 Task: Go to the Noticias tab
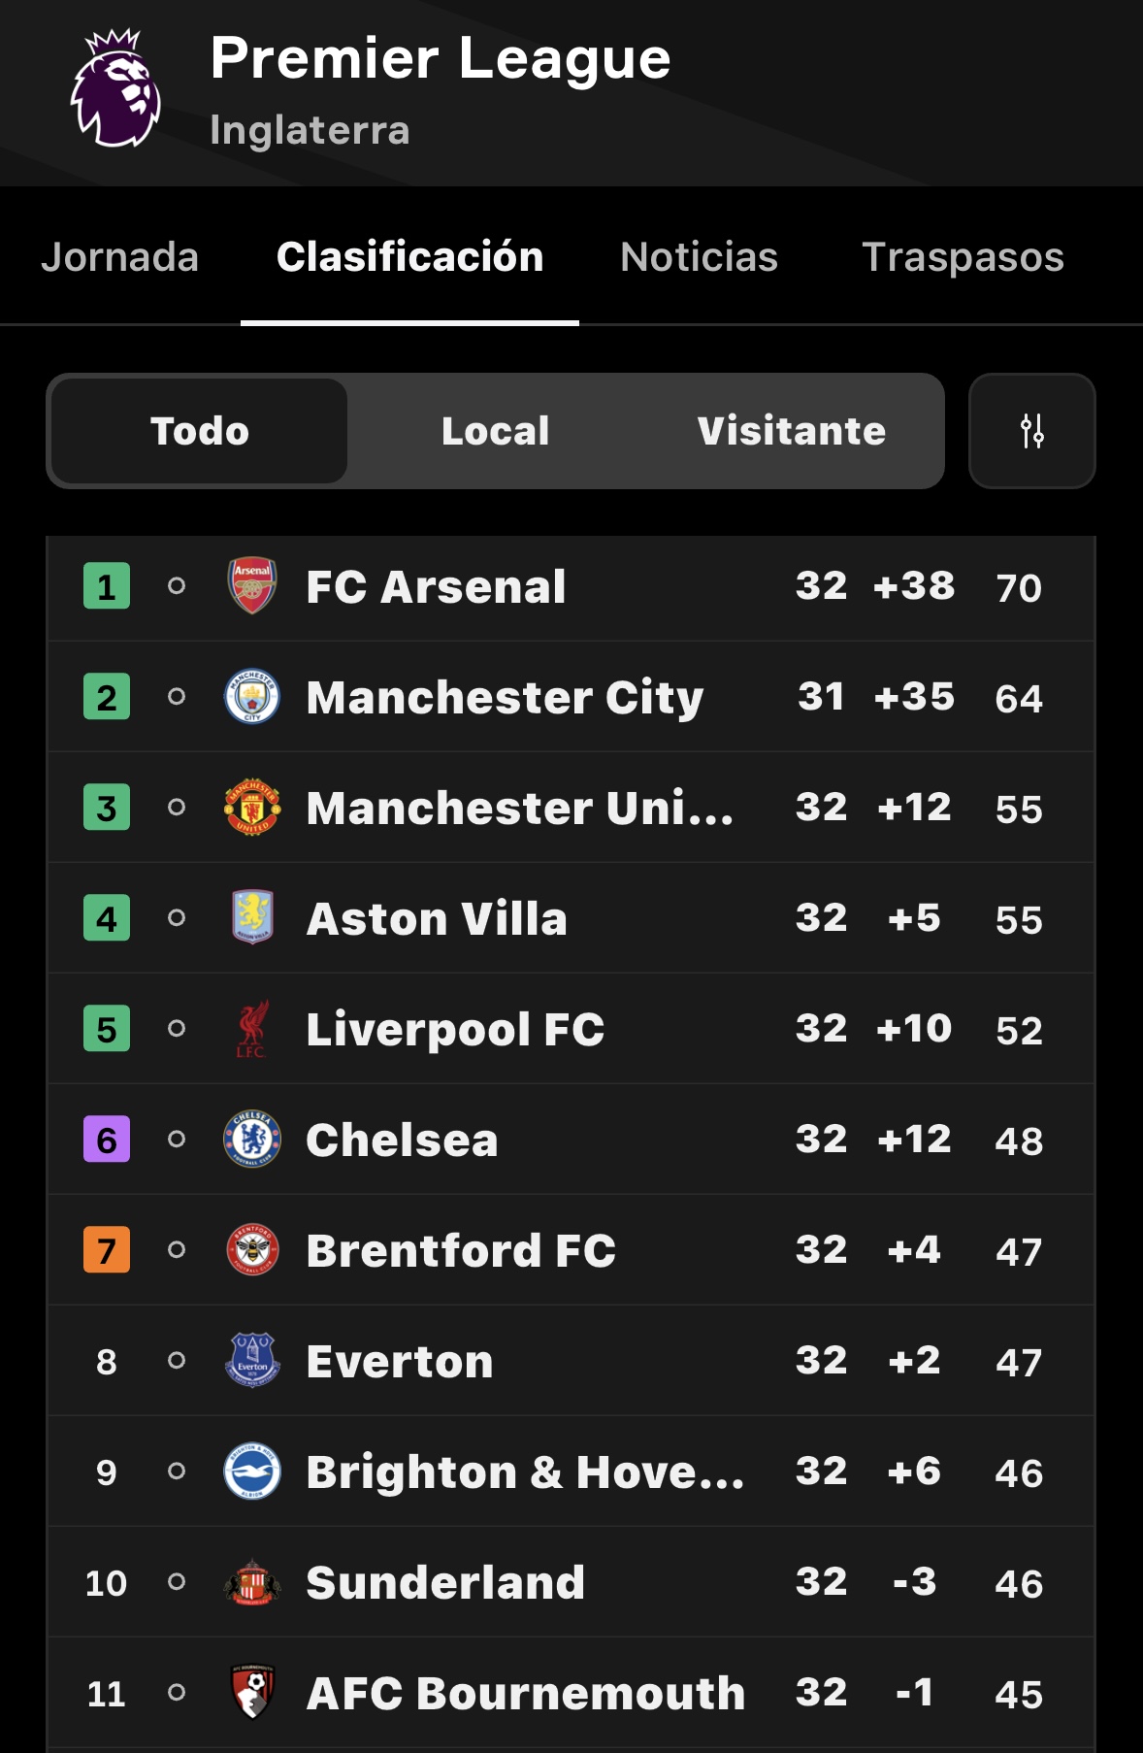pyautogui.click(x=699, y=257)
